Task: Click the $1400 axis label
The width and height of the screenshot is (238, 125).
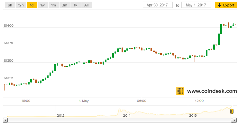Action: [9, 26]
